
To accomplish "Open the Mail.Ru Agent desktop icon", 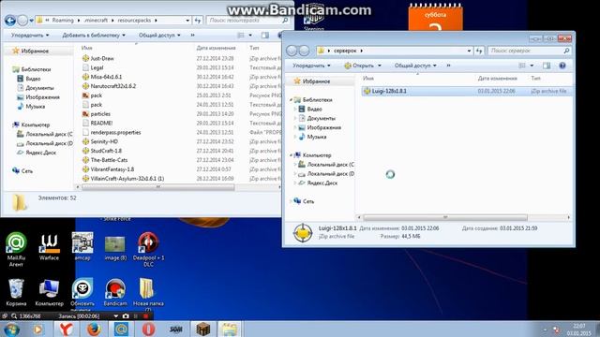I will 16,248.
